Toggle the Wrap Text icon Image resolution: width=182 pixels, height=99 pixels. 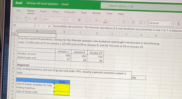click(x=133, y=22)
